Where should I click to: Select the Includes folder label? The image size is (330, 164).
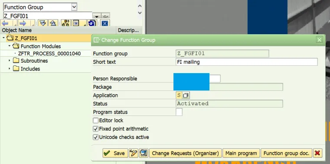[30, 69]
